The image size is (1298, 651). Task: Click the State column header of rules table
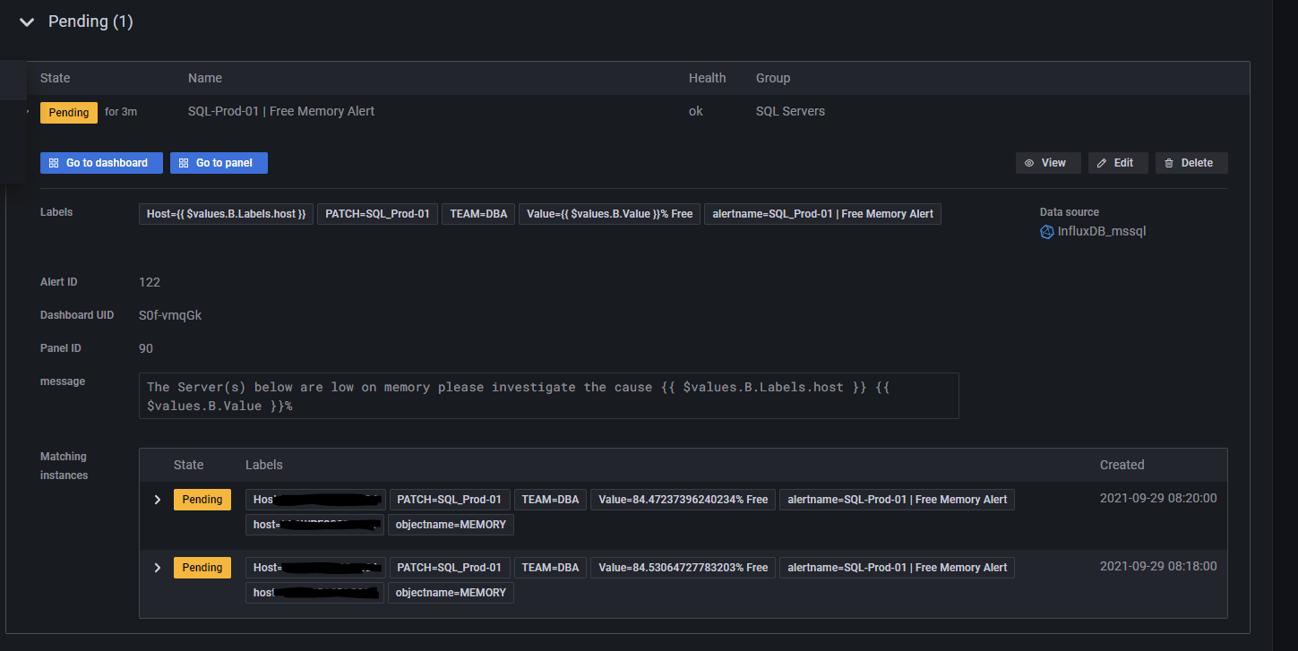[x=55, y=78]
